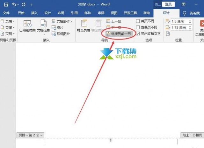204x148 pixels.
Task: Switch to the 开始 tab
Action: coord(21,13)
